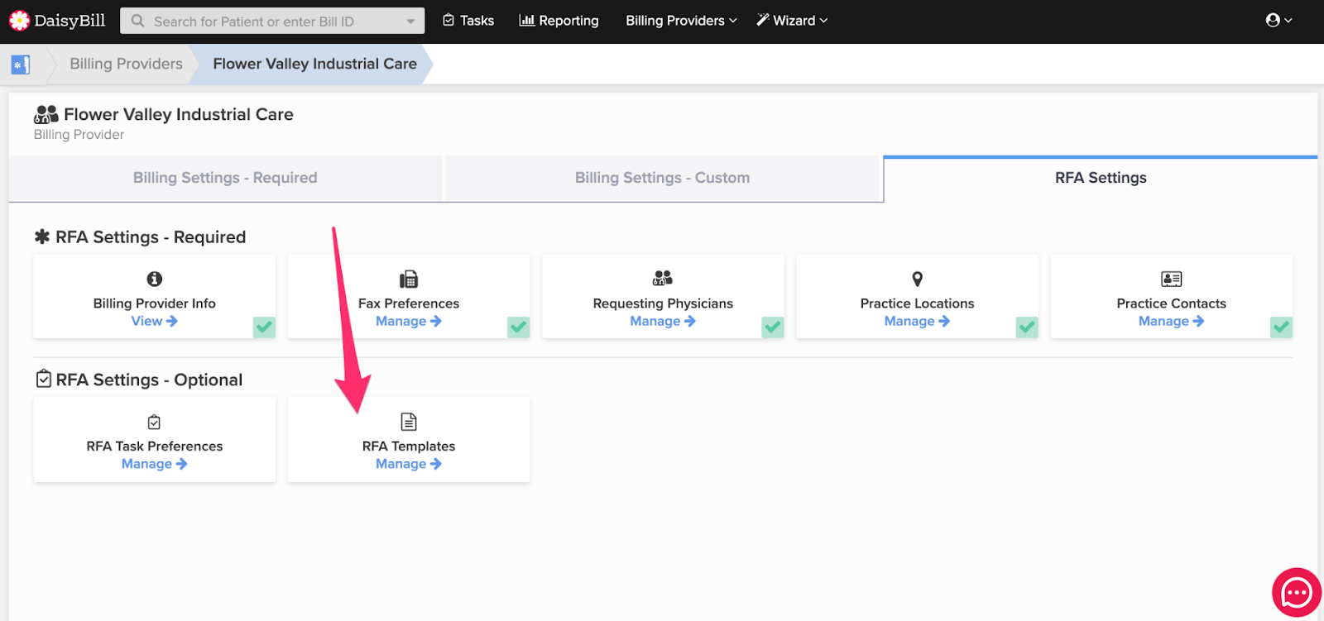The width and height of the screenshot is (1324, 621).
Task: Click Flower Valley Industrial Care breadcrumb
Action: [314, 64]
